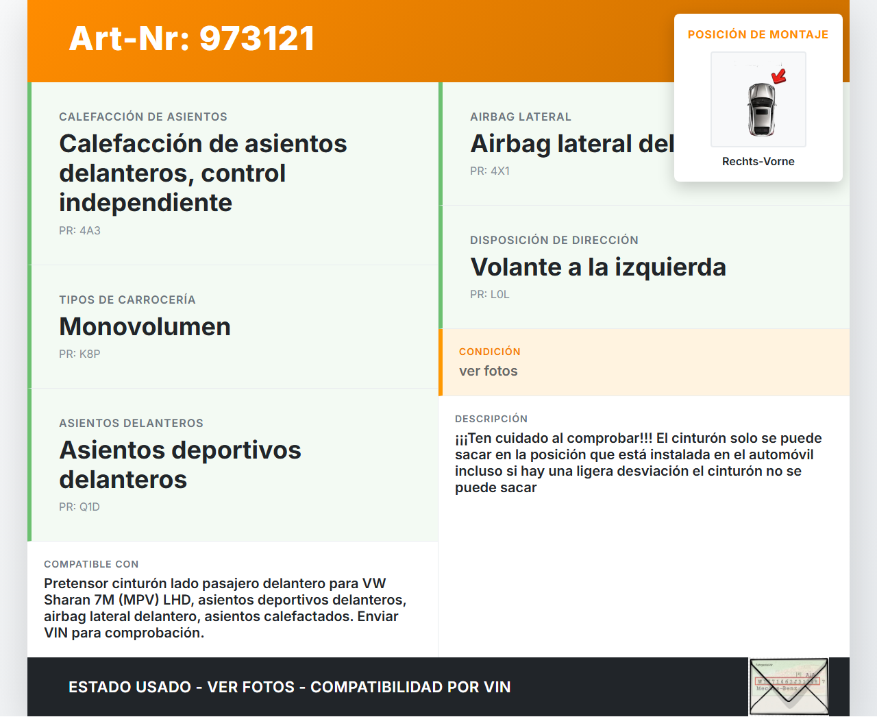This screenshot has height=717, width=877.
Task: Click the PR: Q1D code
Action: [x=79, y=507]
